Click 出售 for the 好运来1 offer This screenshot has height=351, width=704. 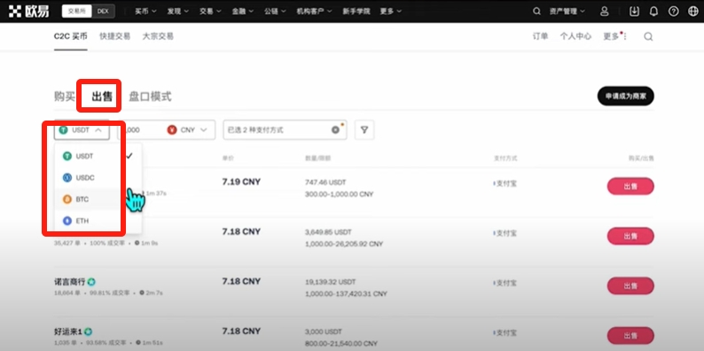[630, 336]
